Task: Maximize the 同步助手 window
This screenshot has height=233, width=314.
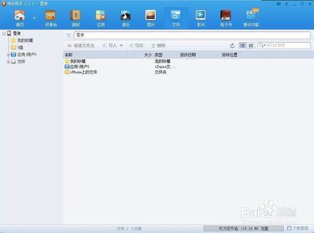Action: coord(302,4)
